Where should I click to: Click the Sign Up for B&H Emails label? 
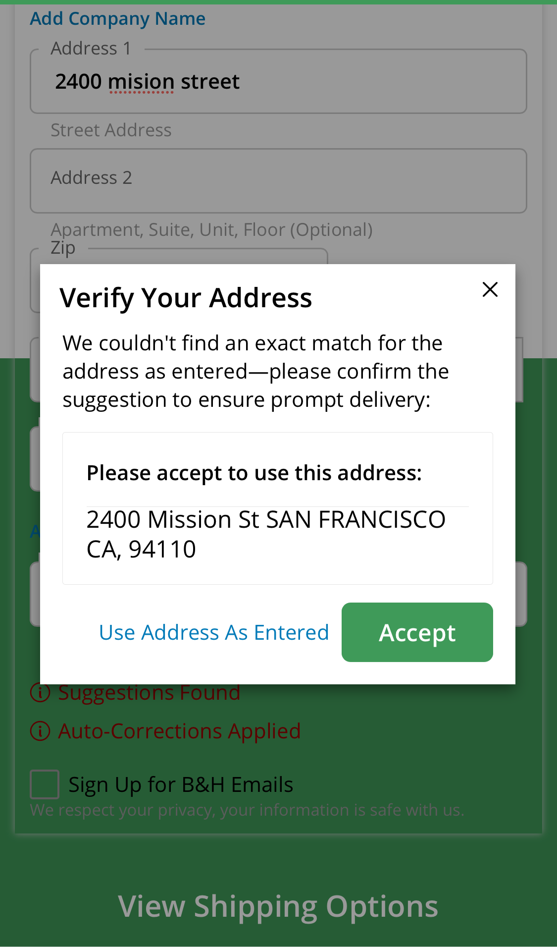coord(181,784)
